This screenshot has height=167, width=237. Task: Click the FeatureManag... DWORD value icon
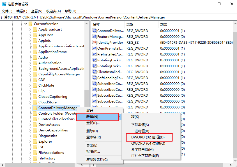pyautogui.click(x=95, y=37)
